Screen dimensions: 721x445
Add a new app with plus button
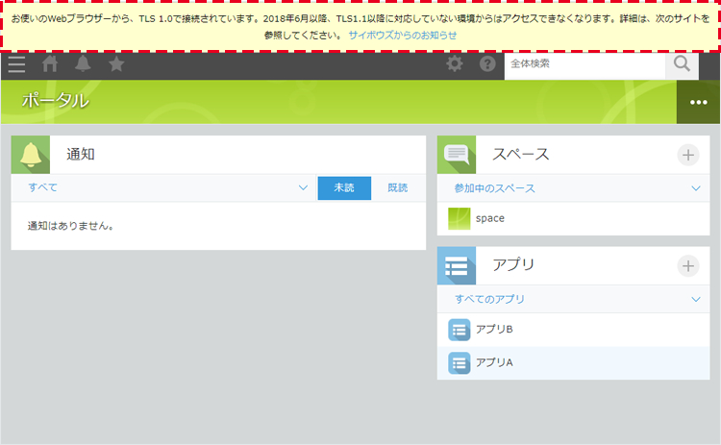[688, 265]
